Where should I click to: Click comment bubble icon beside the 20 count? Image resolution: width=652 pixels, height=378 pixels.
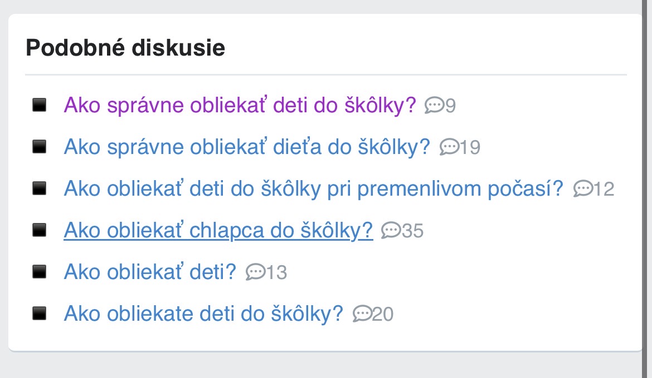coord(362,314)
